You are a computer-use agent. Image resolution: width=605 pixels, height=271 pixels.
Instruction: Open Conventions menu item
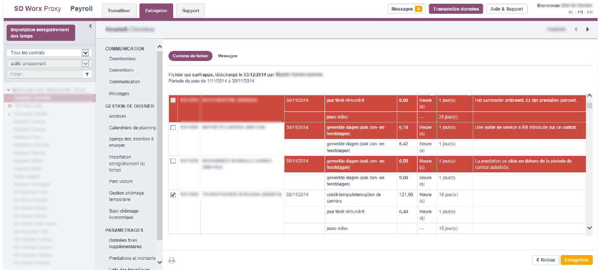pyautogui.click(x=121, y=70)
